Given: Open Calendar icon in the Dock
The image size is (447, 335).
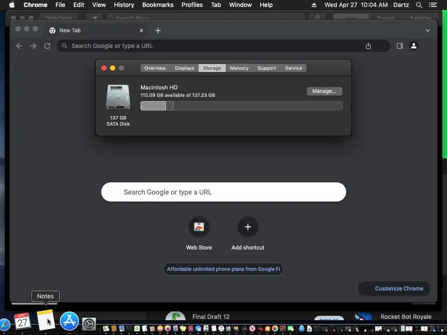Looking at the screenshot, I should pos(22,321).
